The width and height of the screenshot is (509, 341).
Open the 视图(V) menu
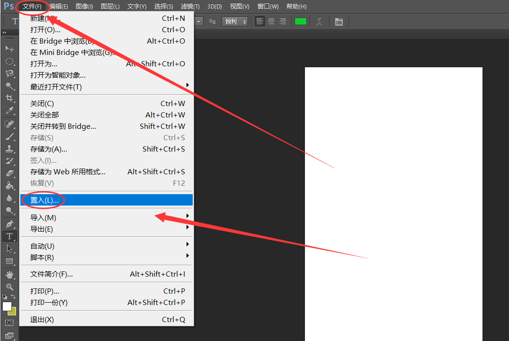[x=240, y=7]
